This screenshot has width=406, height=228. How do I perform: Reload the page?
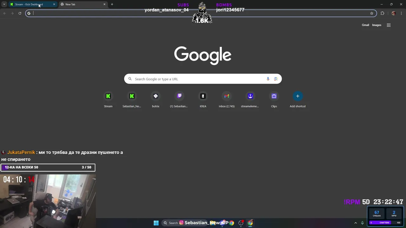20,13
